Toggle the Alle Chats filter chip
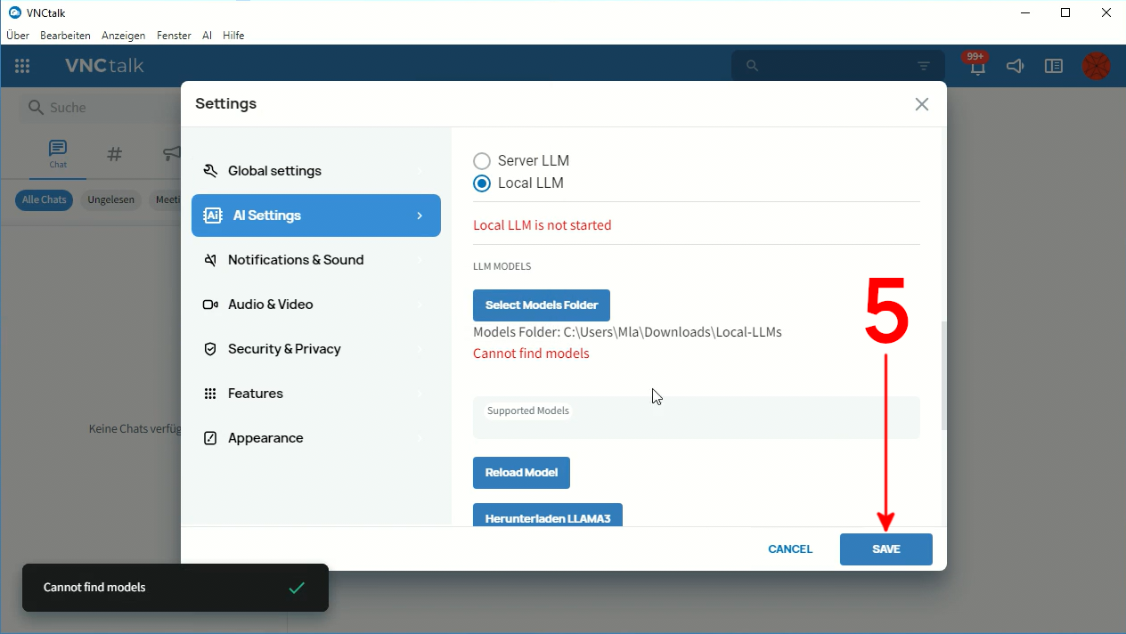 [x=44, y=200]
